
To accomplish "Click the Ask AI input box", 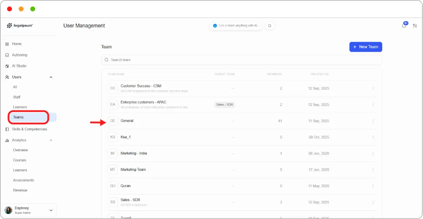I will (236, 26).
